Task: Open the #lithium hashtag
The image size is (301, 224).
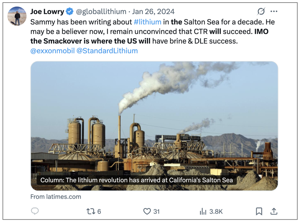Action: click(147, 22)
